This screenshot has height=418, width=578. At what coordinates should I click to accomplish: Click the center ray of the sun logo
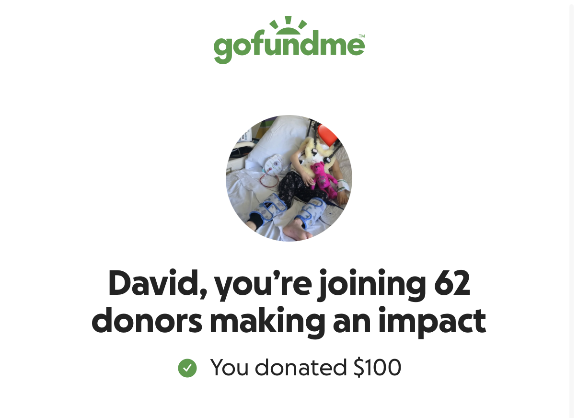(x=288, y=20)
